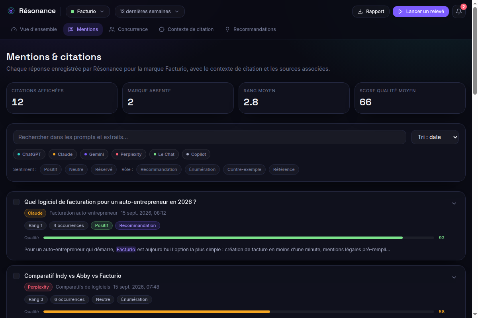The width and height of the screenshot is (478, 318).
Task: Toggle the Copilot engine filter
Action: (196, 154)
